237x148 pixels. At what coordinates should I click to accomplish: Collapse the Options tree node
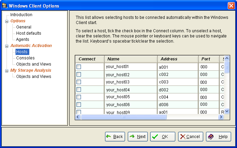[7, 21]
